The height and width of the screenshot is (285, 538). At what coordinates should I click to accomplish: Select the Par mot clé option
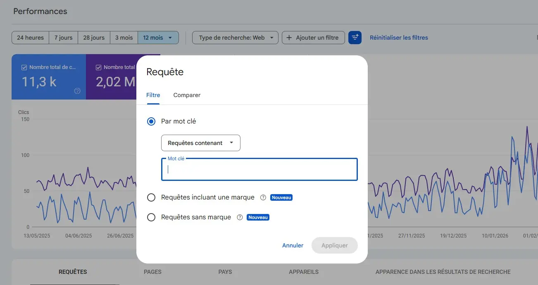tap(151, 121)
